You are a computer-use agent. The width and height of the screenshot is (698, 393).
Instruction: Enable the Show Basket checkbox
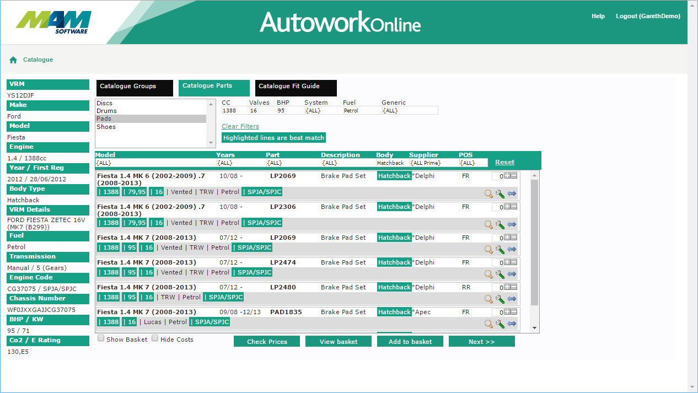pos(101,339)
